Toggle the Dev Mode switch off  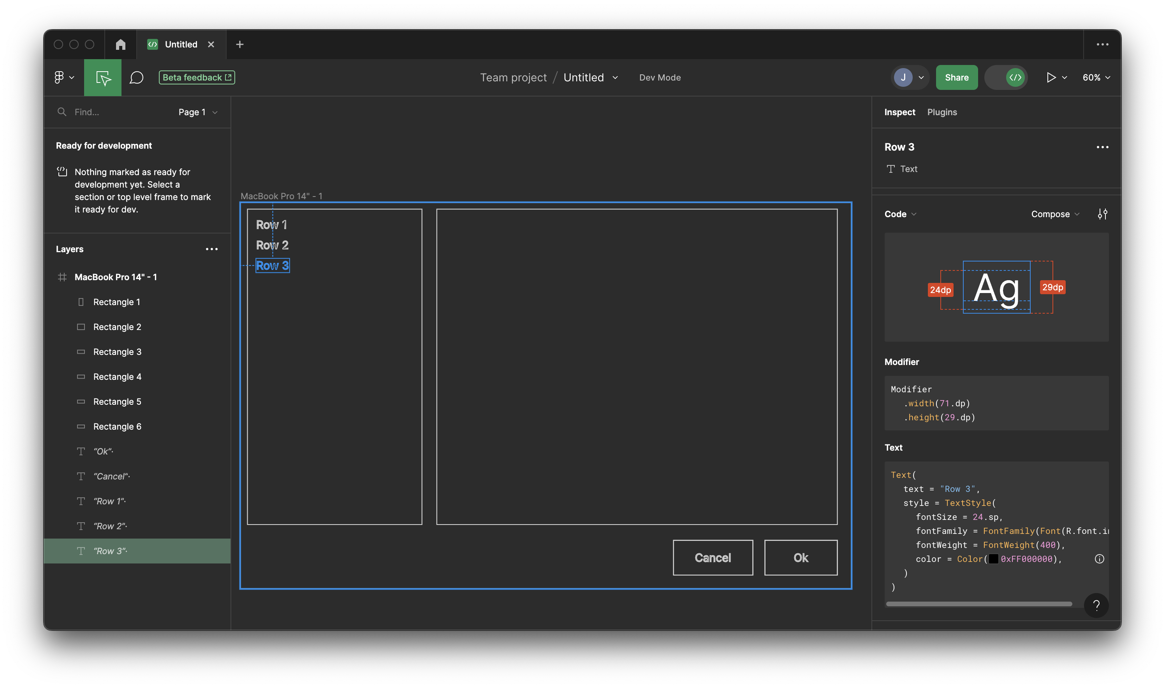[x=1006, y=77]
